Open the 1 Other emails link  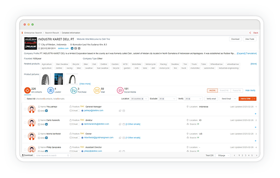133,138
